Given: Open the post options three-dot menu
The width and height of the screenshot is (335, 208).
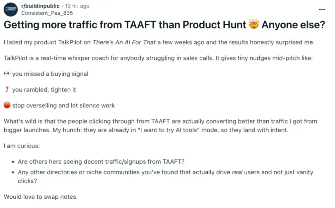Looking at the screenshot, I should [x=322, y=9].
